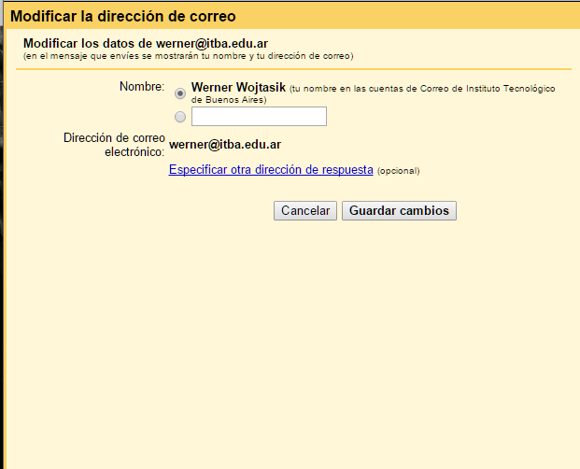This screenshot has width=580, height=469.
Task: Click the werner@itba.edu.ar address beside the email label
Action: coord(225,145)
